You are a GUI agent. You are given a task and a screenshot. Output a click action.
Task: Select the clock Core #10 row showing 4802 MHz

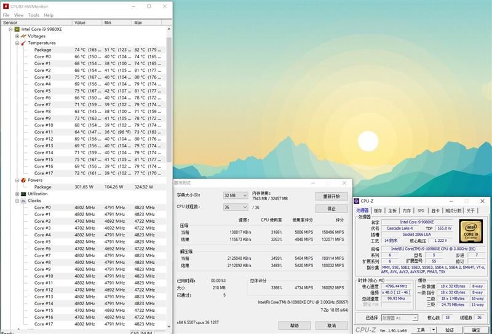100,276
